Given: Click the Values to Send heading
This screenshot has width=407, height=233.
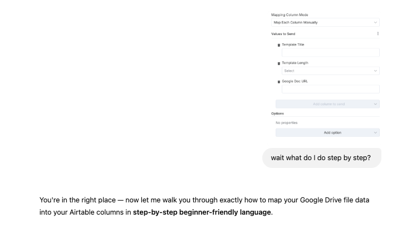Looking at the screenshot, I should coord(283,34).
